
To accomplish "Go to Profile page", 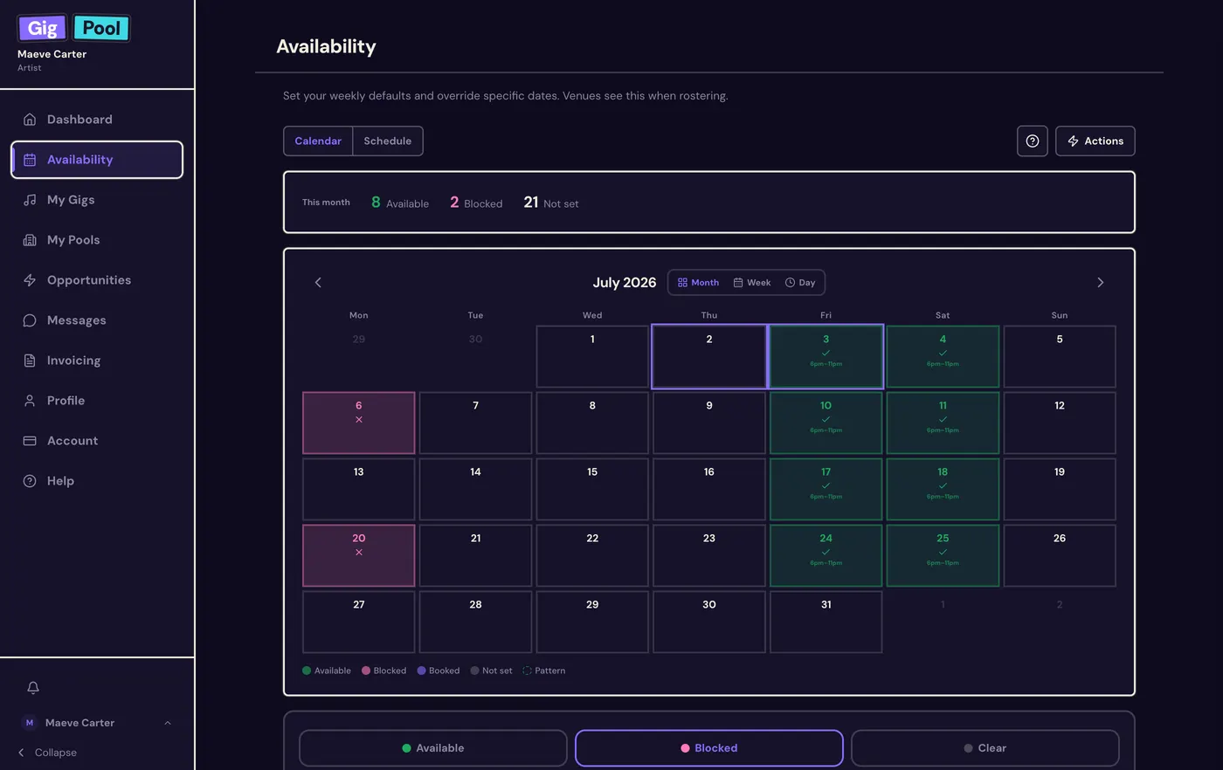I will tap(97, 401).
